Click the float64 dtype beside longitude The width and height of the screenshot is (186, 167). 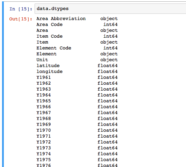pos(108,72)
